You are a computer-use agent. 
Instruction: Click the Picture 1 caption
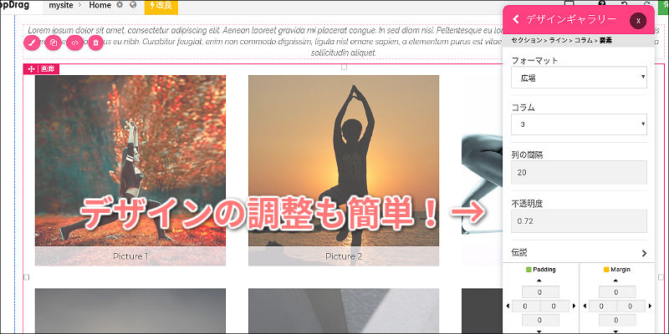click(x=130, y=256)
